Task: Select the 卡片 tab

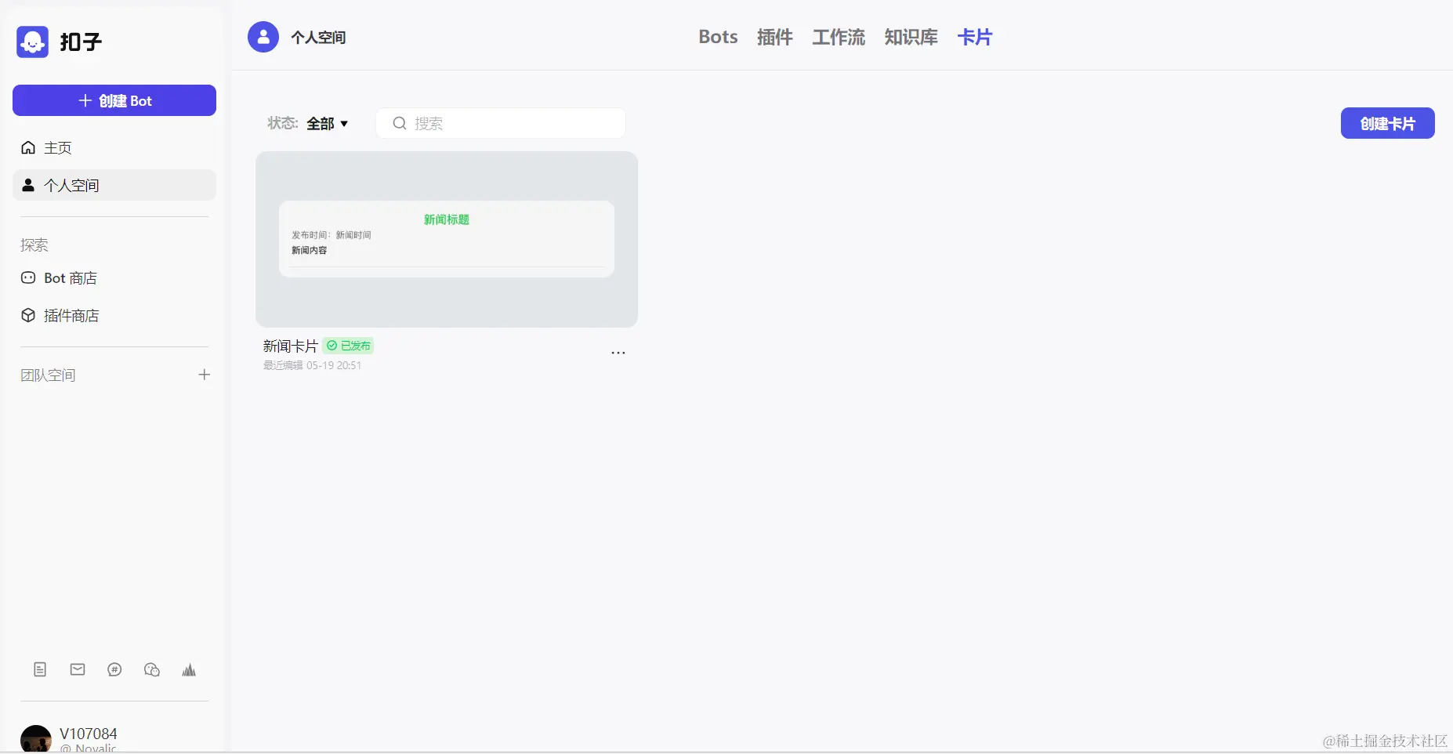Action: pos(975,37)
